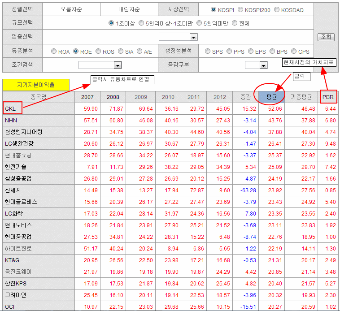Click the 2012 column header

tap(220, 97)
